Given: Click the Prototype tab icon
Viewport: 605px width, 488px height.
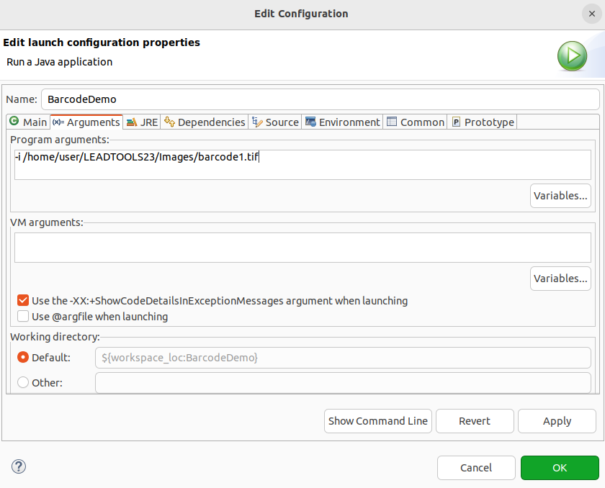Looking at the screenshot, I should click(x=456, y=122).
